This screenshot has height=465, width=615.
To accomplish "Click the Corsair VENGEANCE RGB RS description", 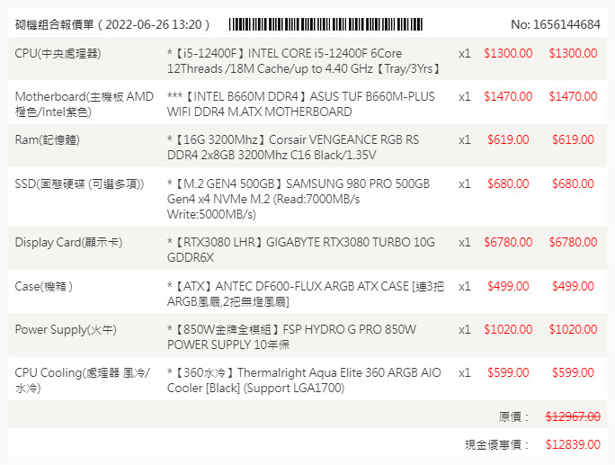I will (x=295, y=147).
